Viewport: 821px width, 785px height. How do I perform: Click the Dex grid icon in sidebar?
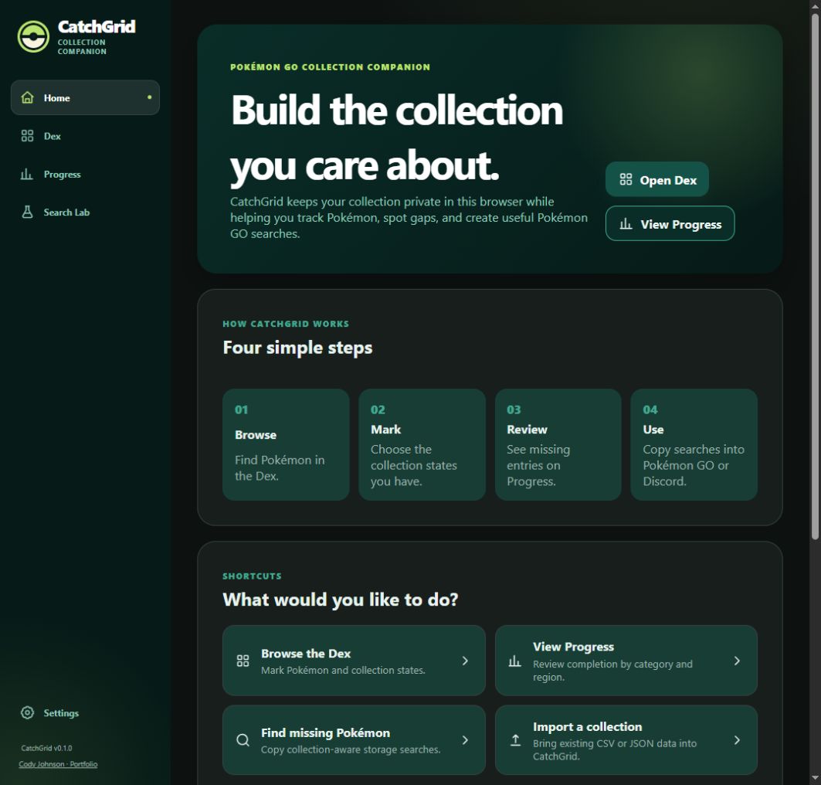27,136
